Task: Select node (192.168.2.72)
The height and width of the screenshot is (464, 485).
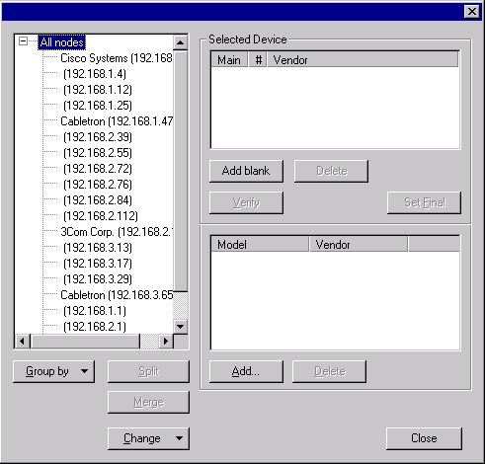Action: tap(98, 169)
